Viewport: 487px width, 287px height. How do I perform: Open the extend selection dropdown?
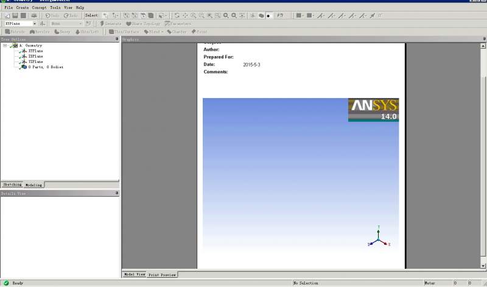(163, 16)
